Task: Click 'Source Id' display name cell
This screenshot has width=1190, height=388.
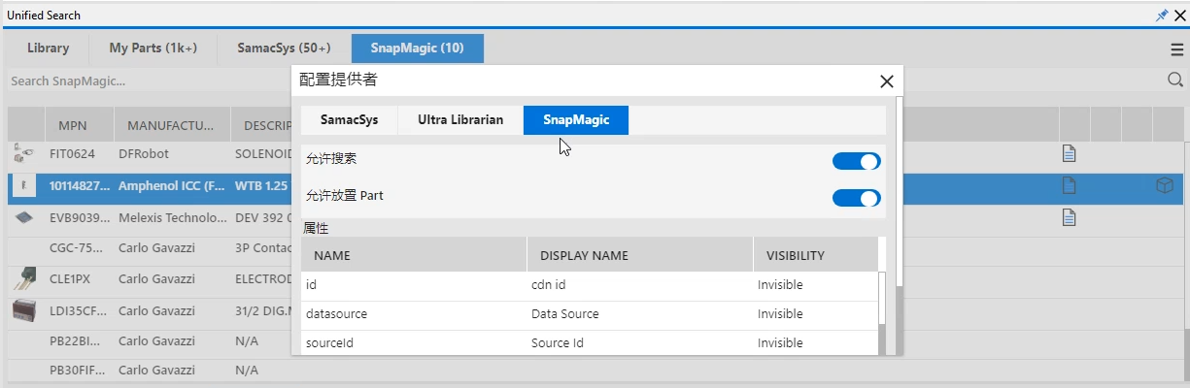Action: pyautogui.click(x=640, y=343)
